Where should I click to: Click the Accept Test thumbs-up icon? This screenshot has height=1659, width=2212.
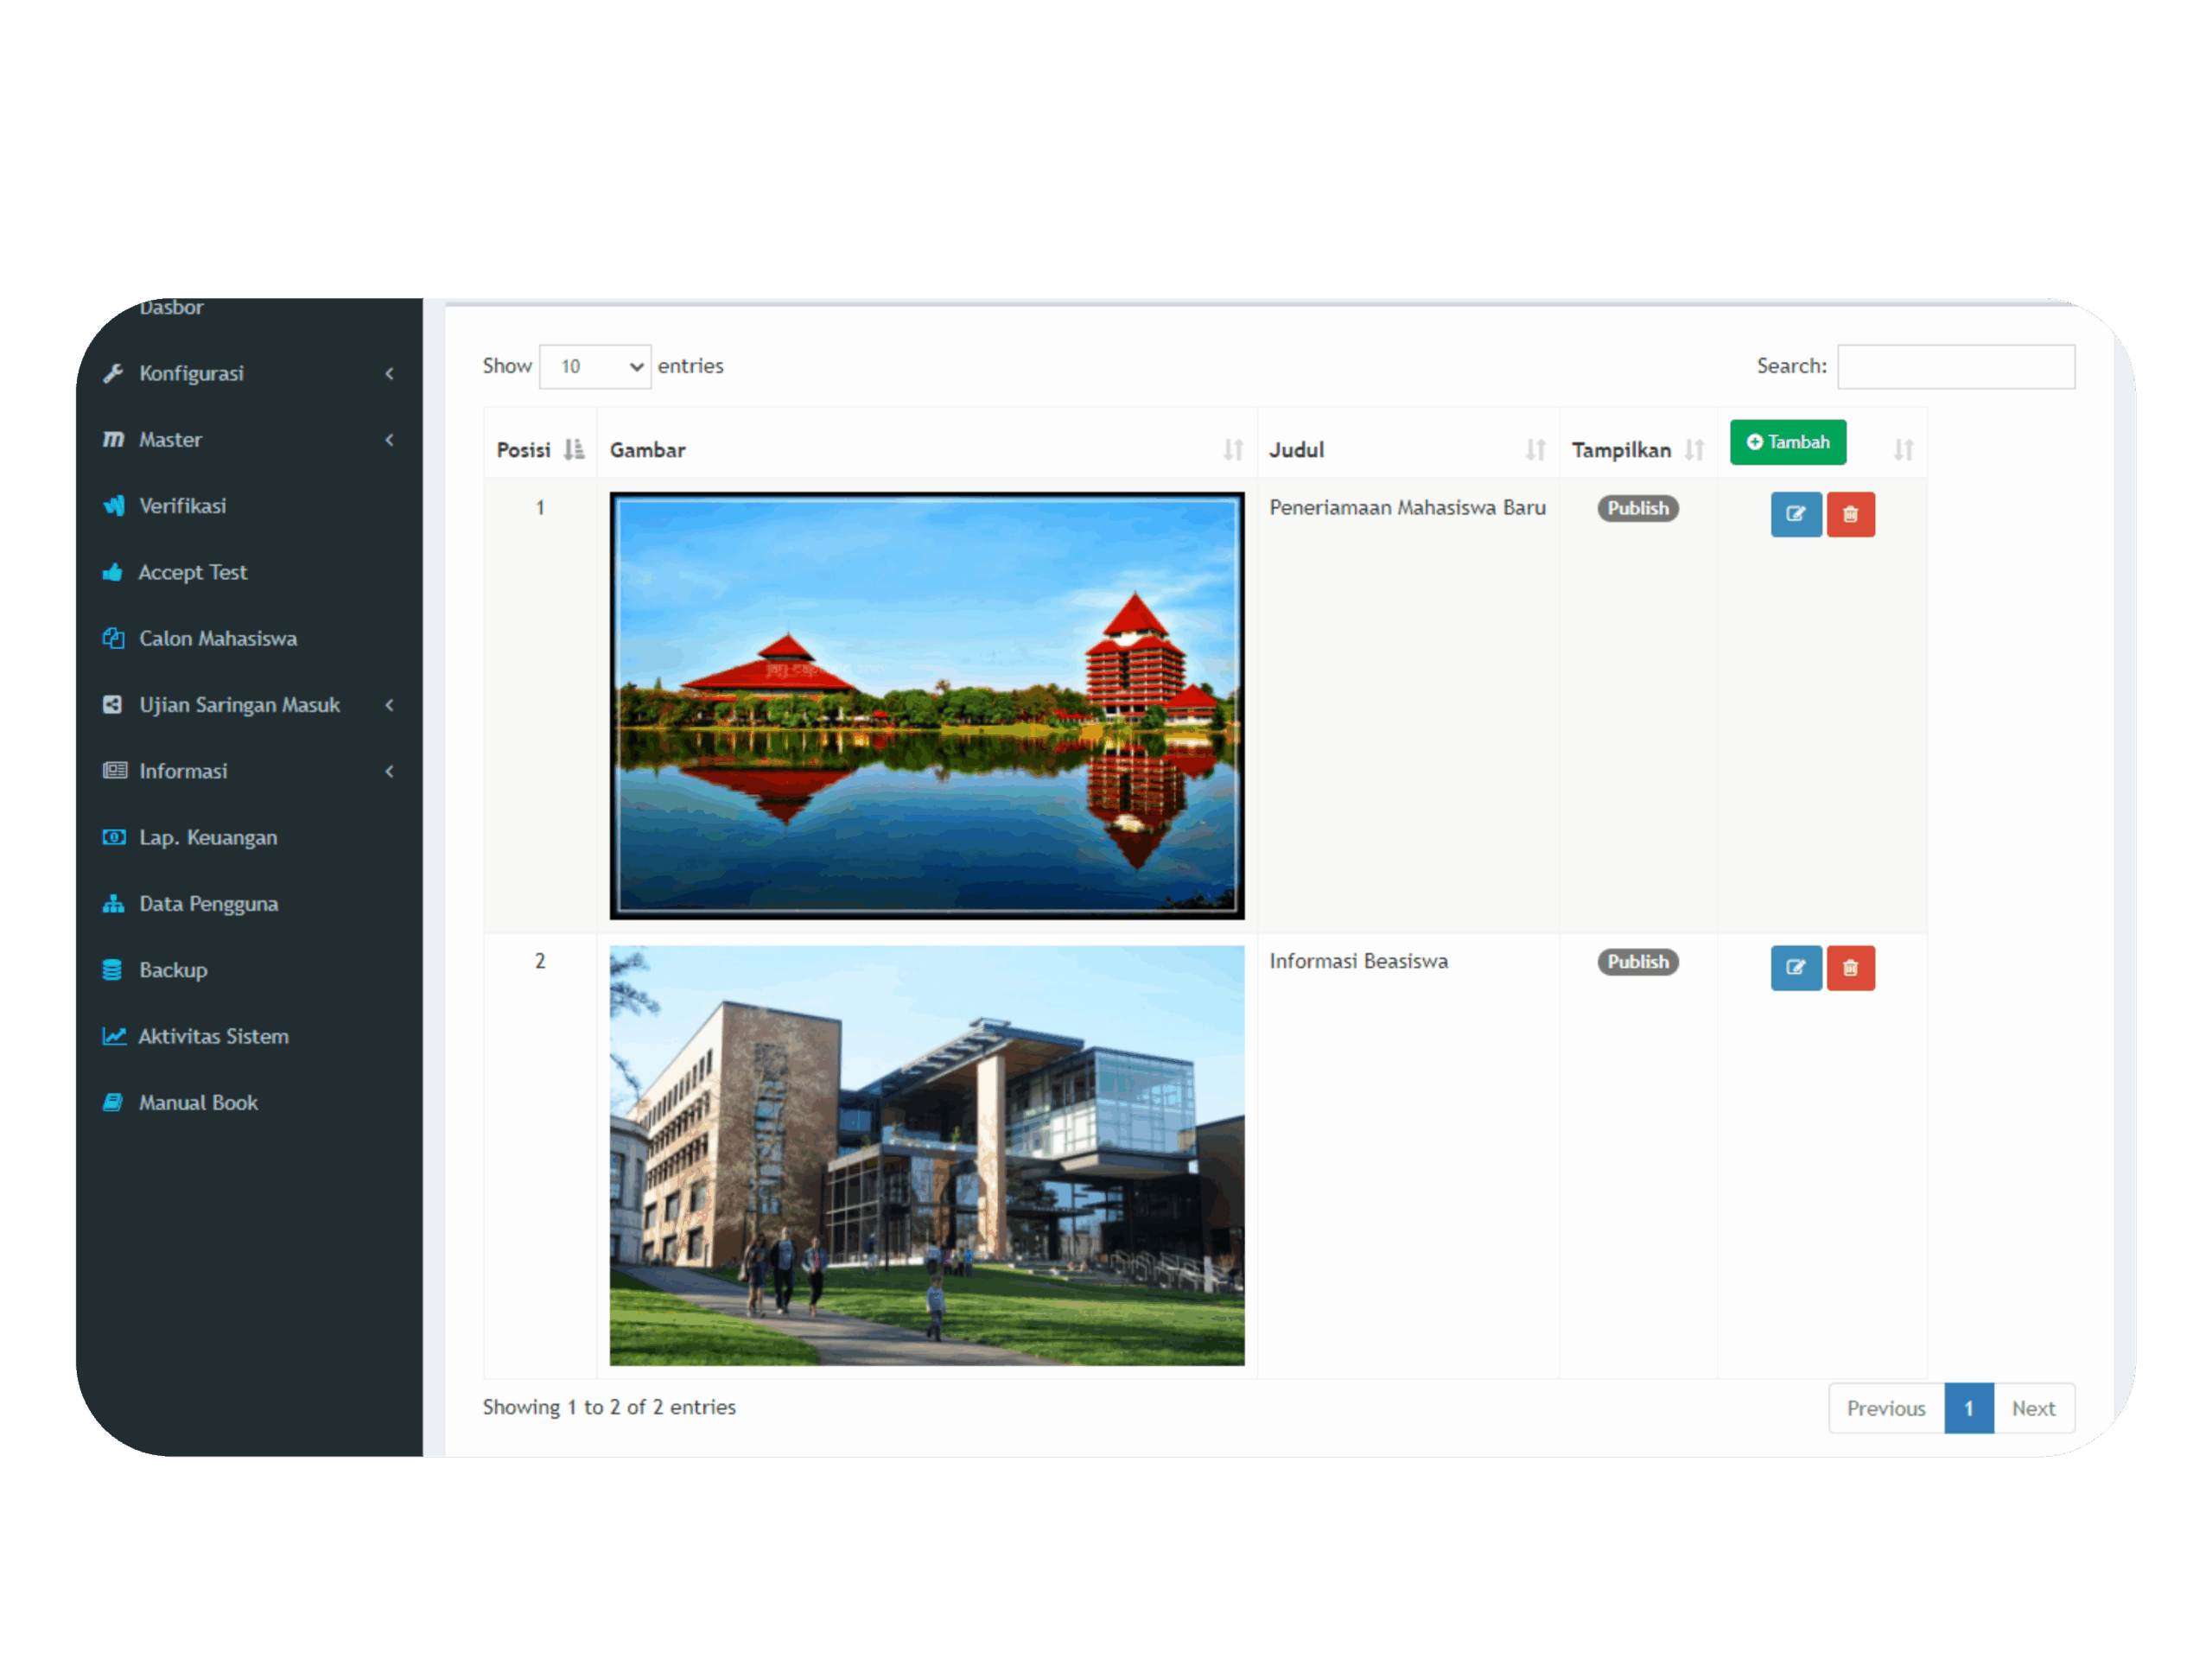[113, 572]
